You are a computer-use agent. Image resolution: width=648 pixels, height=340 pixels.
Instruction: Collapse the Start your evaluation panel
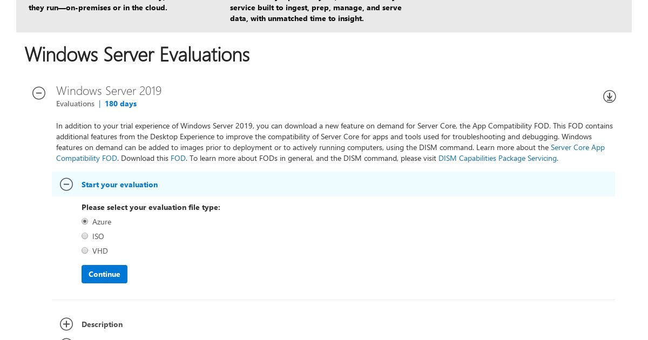[66, 185]
